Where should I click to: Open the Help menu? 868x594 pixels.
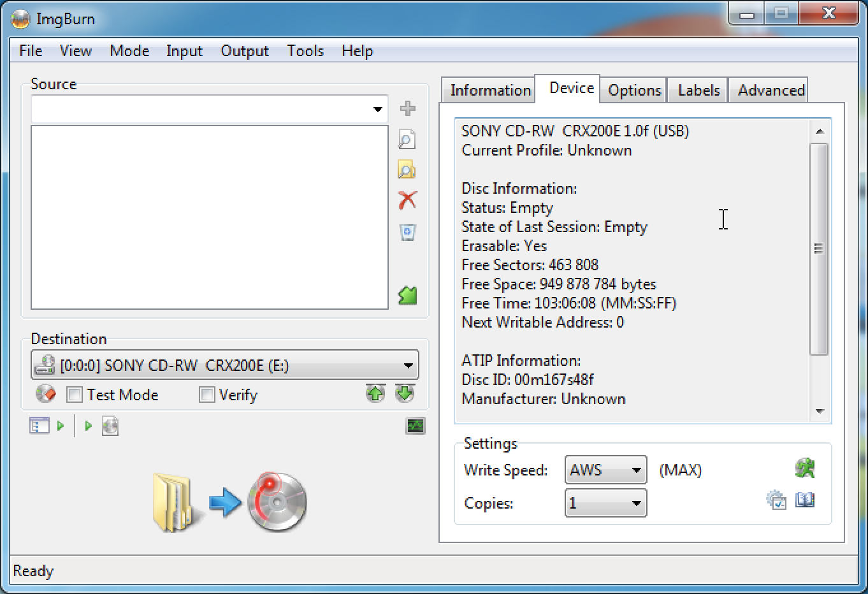click(x=357, y=51)
